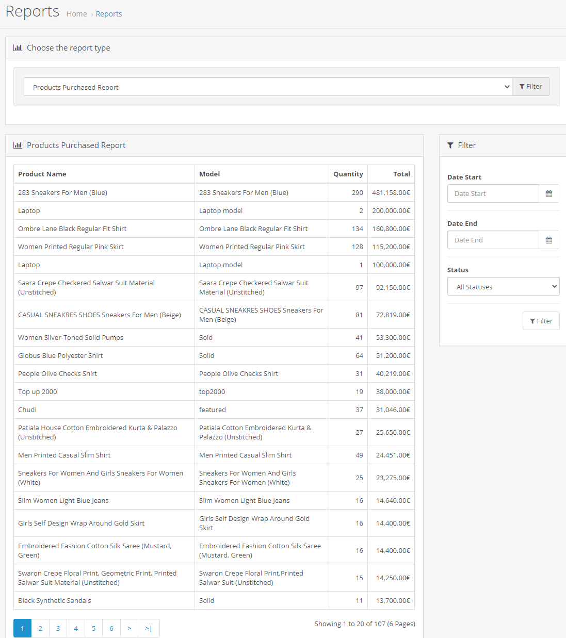Go to next page arrow in pagination
Viewport: 566px width, 638px height.
coord(129,628)
